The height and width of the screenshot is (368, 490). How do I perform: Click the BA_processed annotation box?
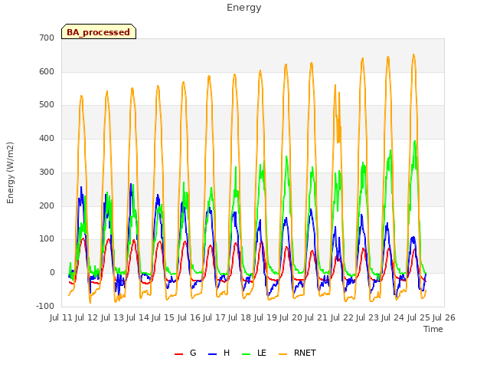[x=99, y=31]
